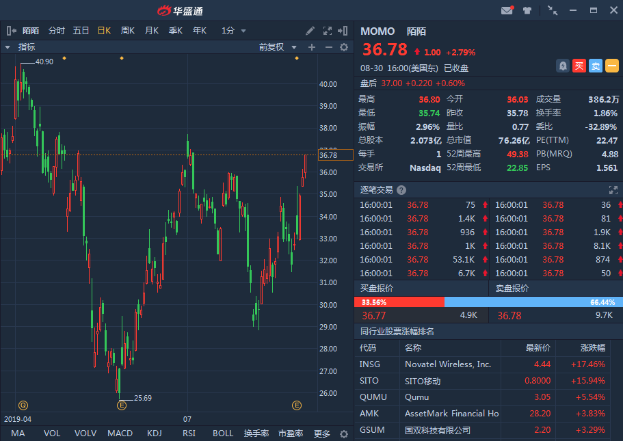The image size is (623, 441).
Task: Expand the tick trades panel
Action: [x=613, y=190]
